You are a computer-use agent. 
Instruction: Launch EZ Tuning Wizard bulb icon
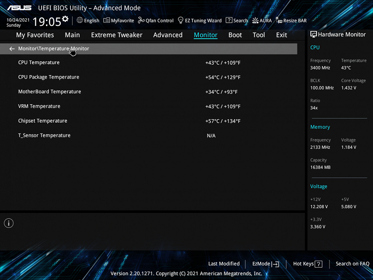181,20
